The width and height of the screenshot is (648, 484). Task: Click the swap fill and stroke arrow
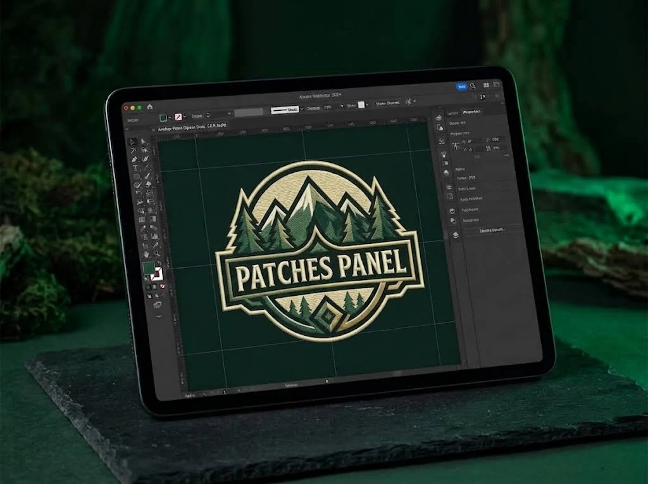click(159, 264)
